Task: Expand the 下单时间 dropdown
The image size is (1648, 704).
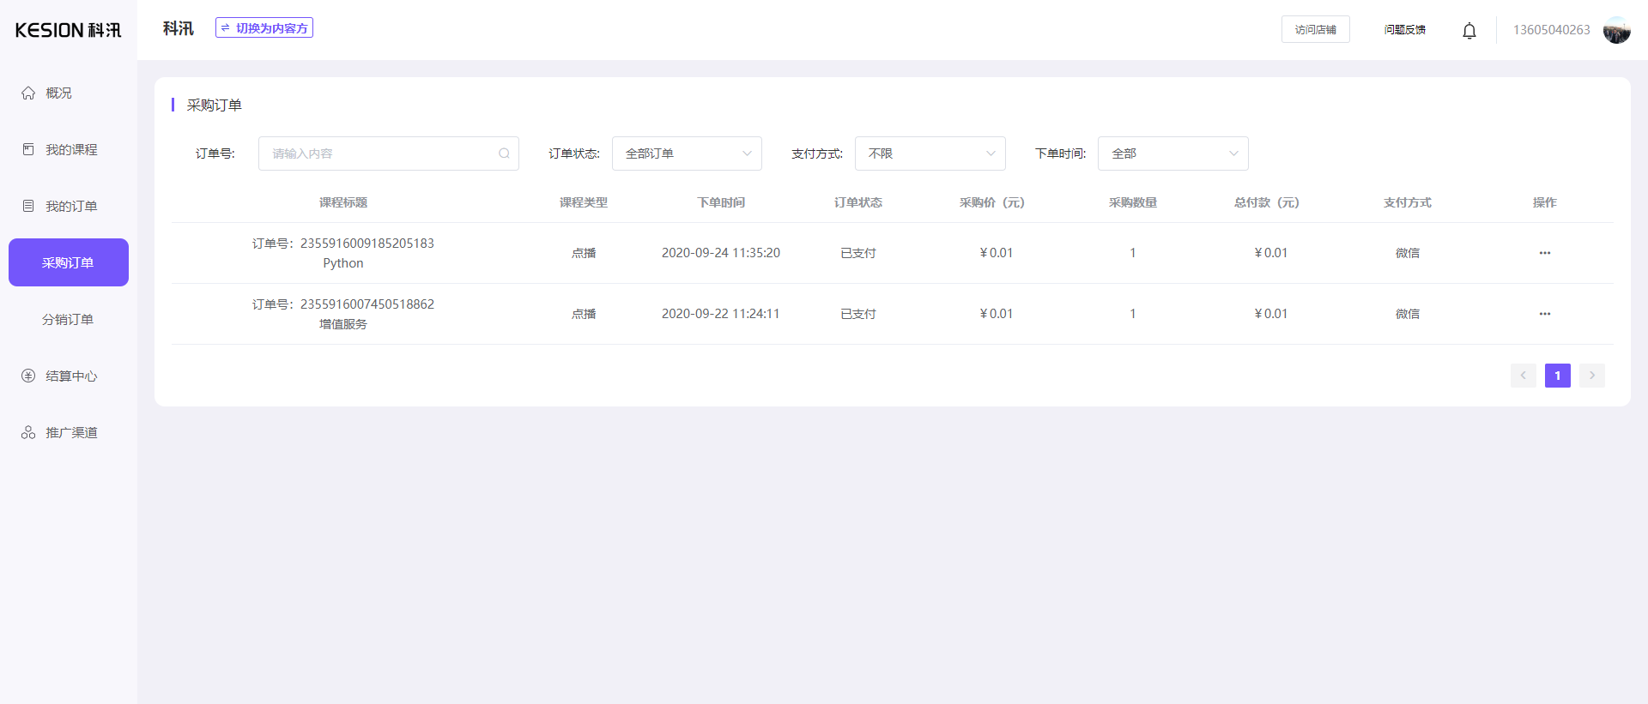Action: pyautogui.click(x=1172, y=153)
